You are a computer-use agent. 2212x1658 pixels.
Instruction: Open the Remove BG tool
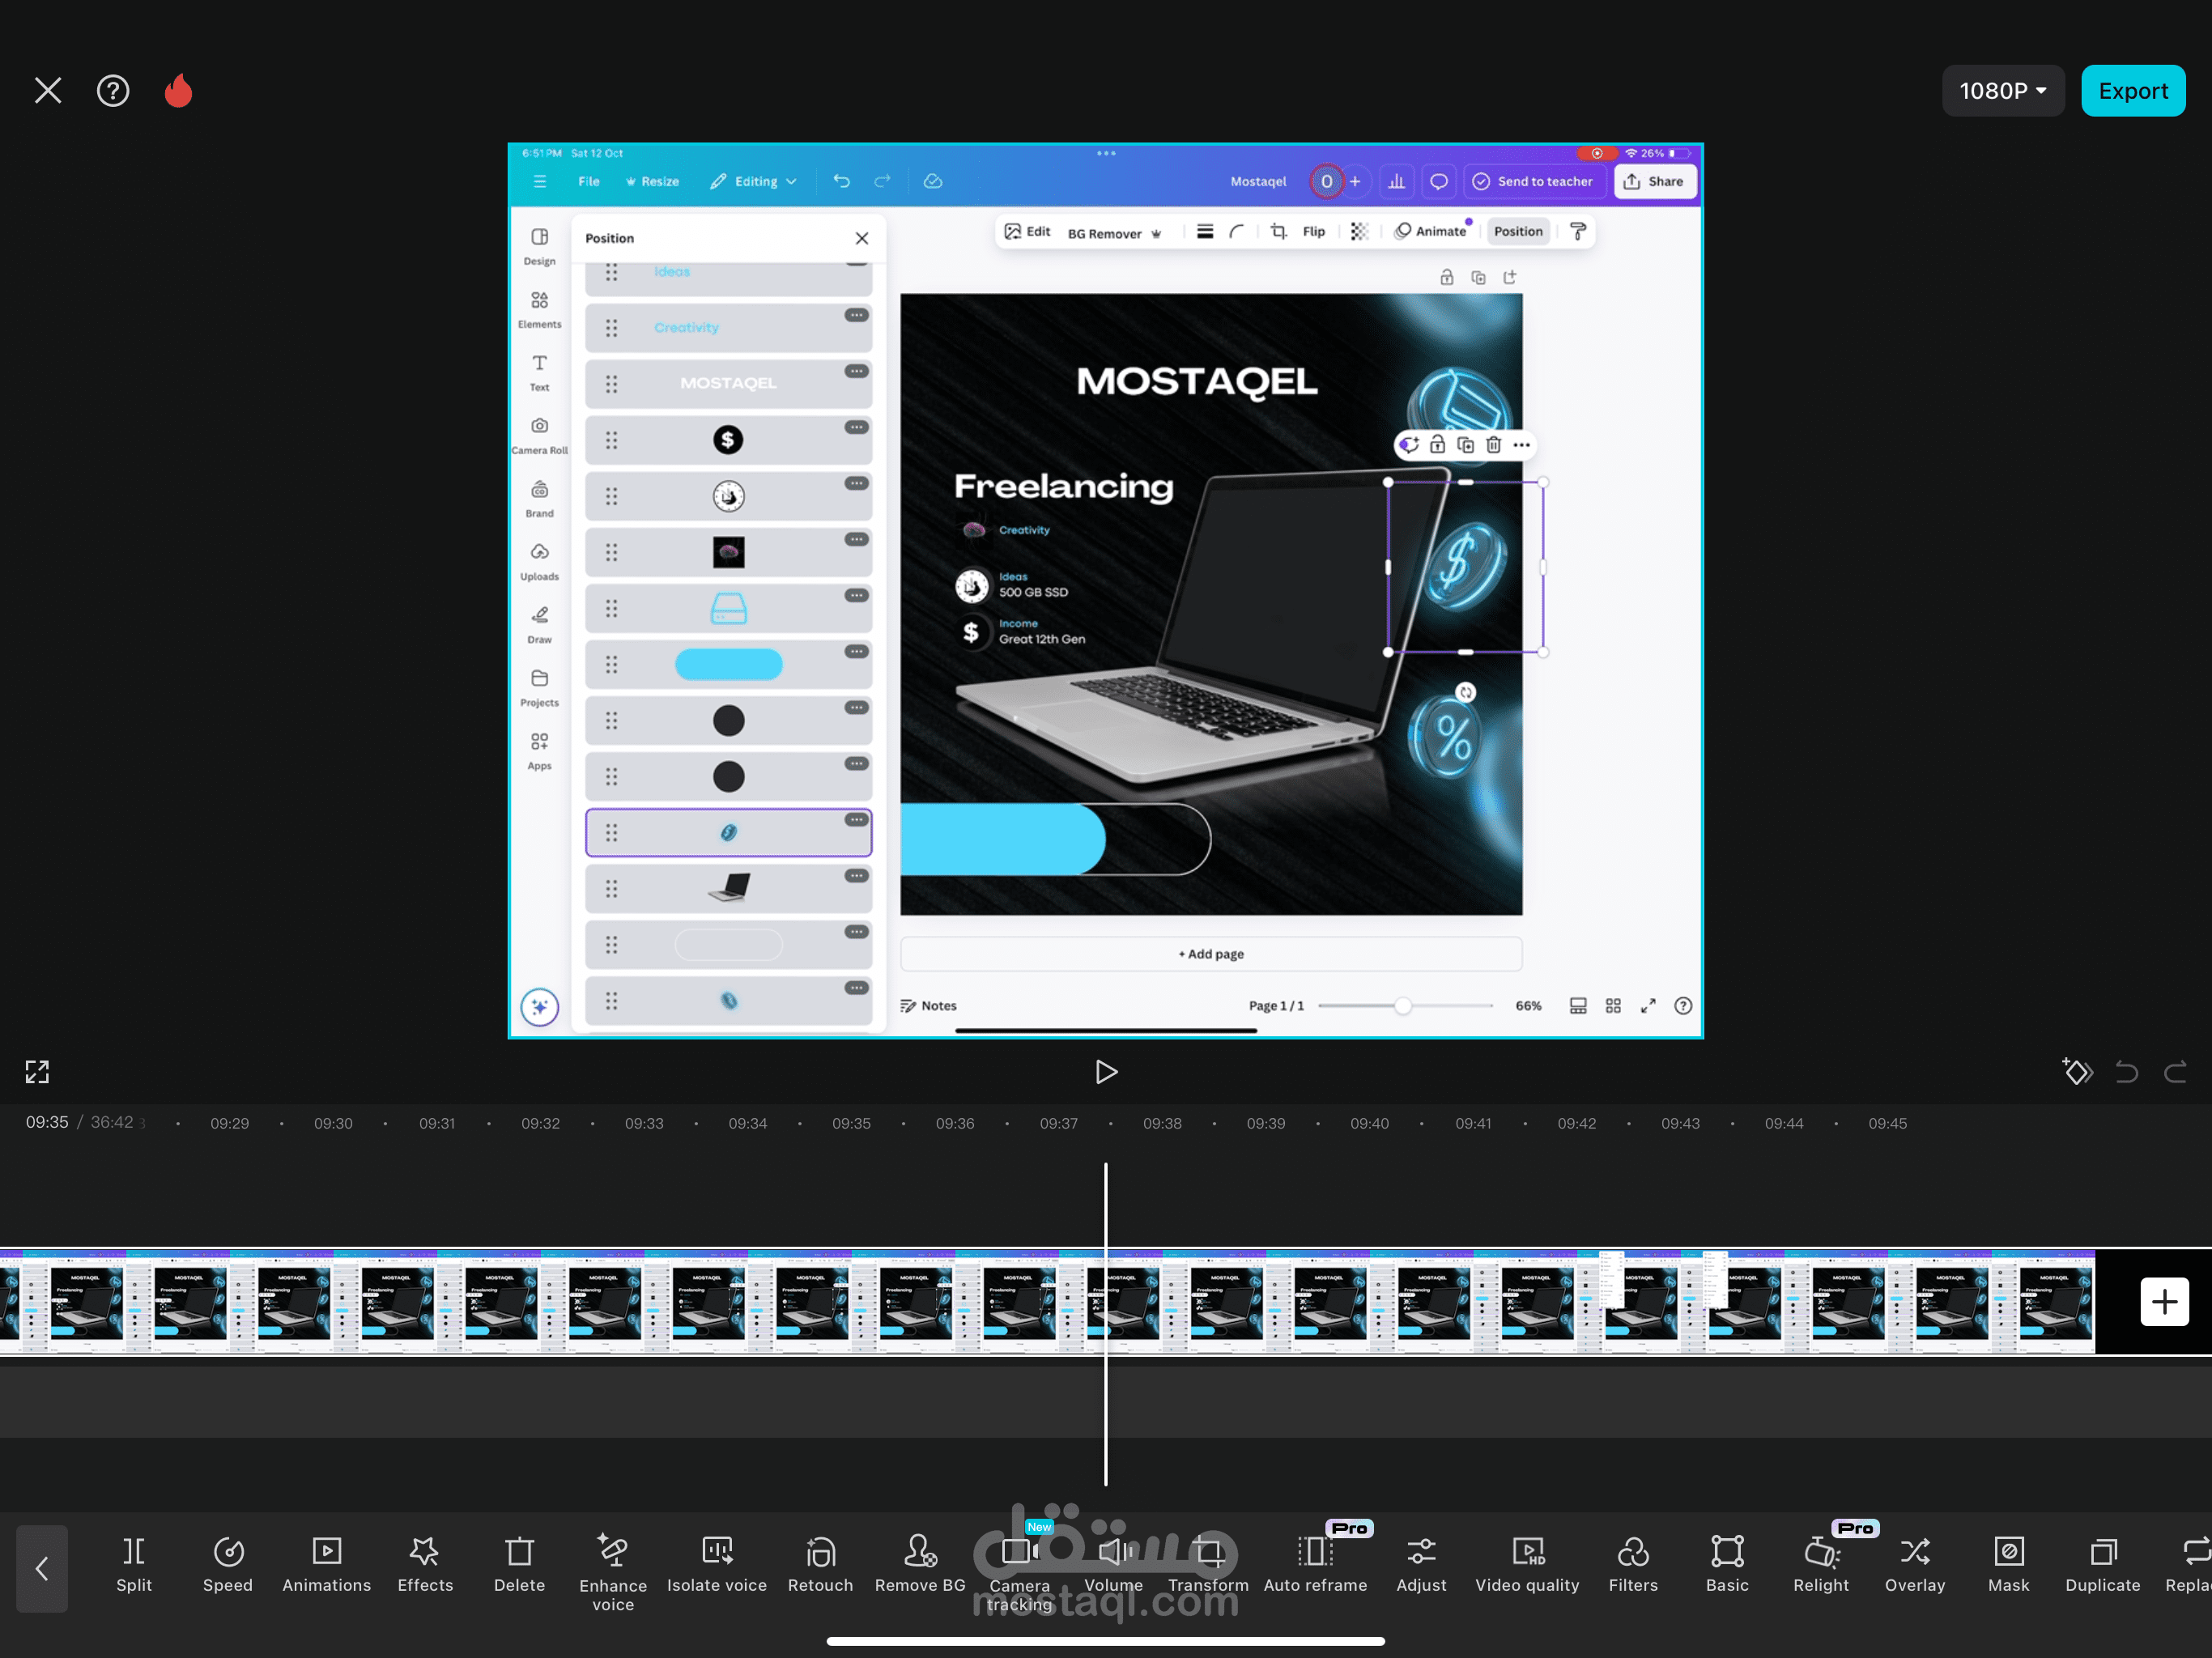tap(920, 1564)
